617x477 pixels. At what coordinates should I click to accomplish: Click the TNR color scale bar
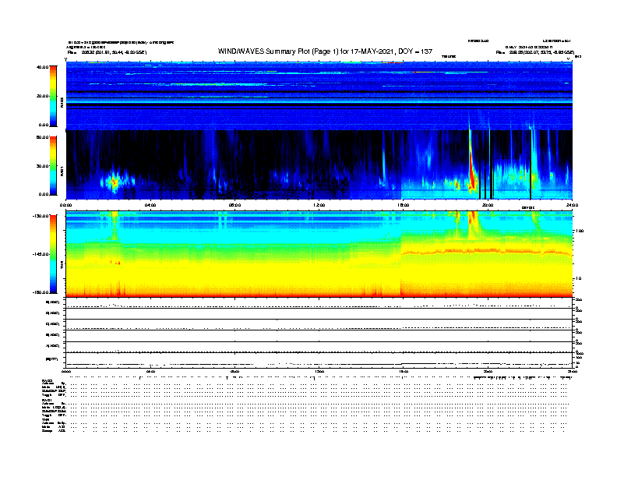point(53,254)
